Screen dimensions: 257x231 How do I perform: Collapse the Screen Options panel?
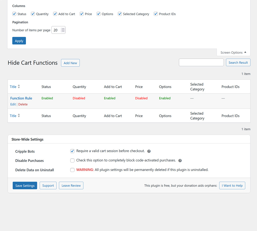coord(233,52)
